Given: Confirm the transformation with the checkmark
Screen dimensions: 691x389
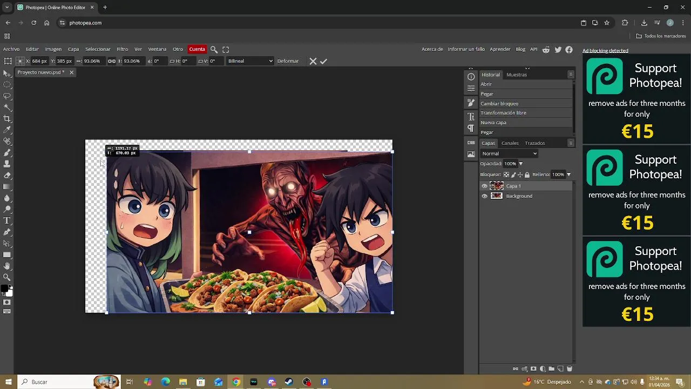Looking at the screenshot, I should (323, 61).
